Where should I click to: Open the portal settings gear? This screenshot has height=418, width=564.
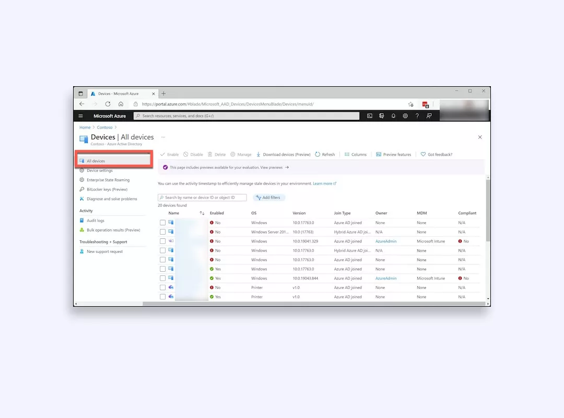pos(405,115)
